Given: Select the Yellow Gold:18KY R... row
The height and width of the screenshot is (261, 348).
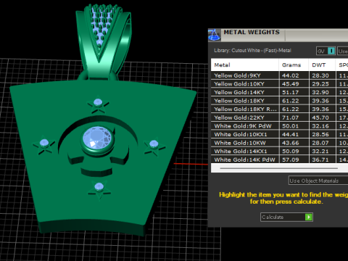Looking at the screenshot, I should point(279,109).
